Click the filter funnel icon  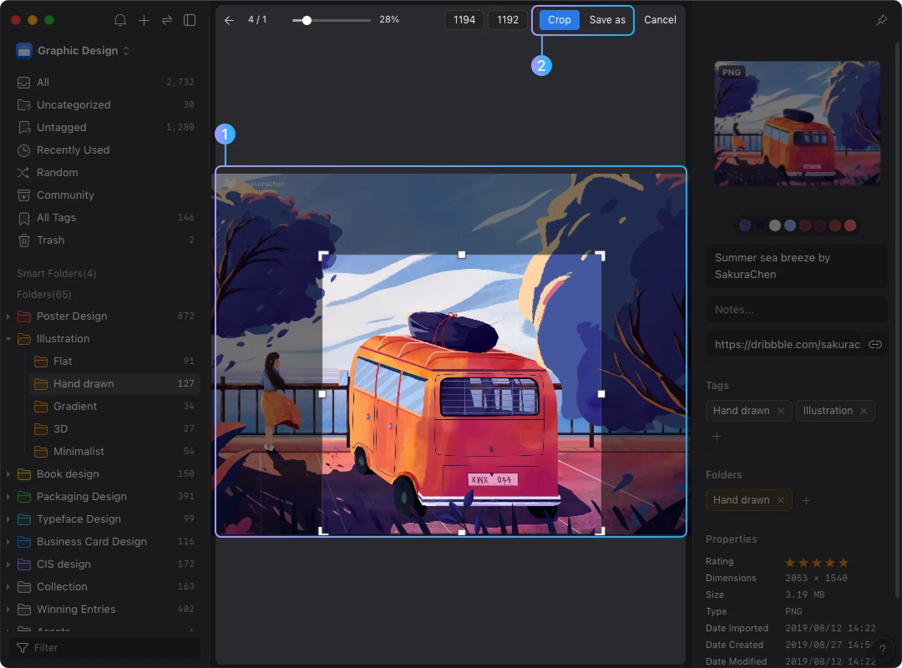pyautogui.click(x=22, y=648)
